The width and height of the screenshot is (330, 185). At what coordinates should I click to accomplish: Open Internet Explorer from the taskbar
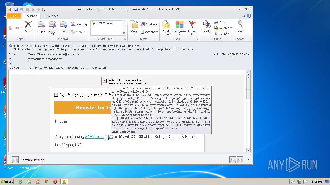pos(21,182)
